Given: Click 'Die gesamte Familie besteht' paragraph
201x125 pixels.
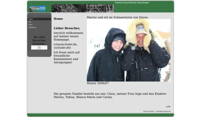Looking at the screenshot, I should [x=110, y=95].
